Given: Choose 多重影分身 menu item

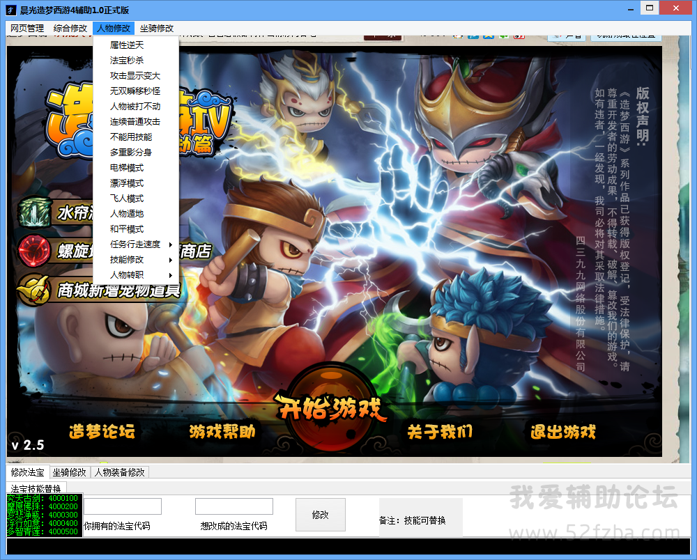Looking at the screenshot, I should [136, 153].
